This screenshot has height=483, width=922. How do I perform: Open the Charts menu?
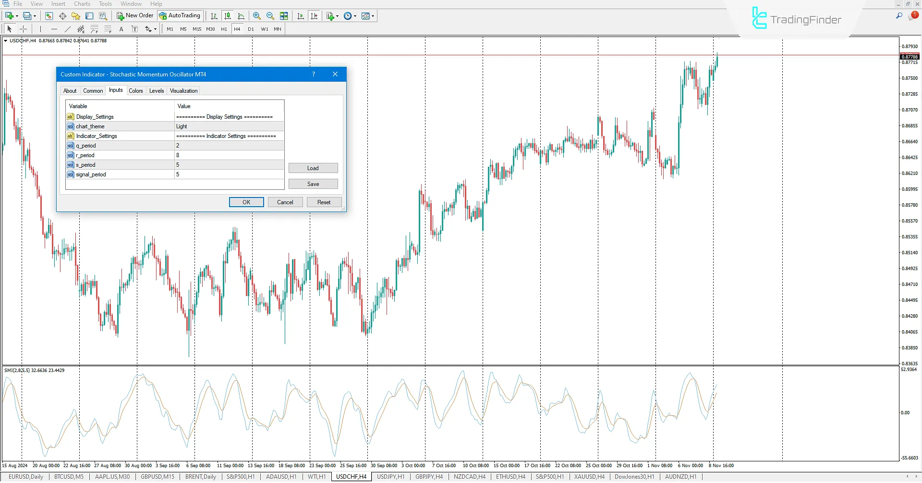tap(82, 3)
